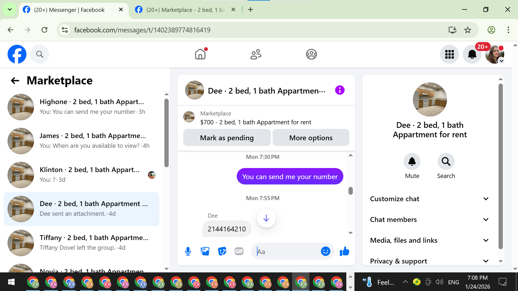Expand Media, files and links section
The image size is (518, 291).
coord(430,240)
